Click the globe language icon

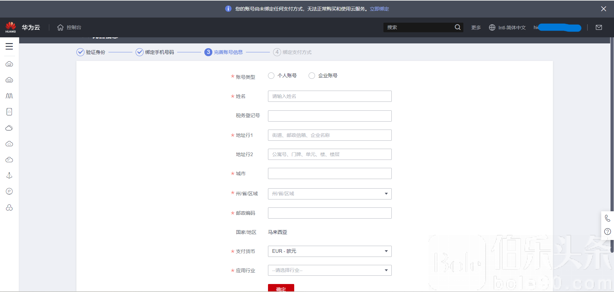pyautogui.click(x=492, y=27)
